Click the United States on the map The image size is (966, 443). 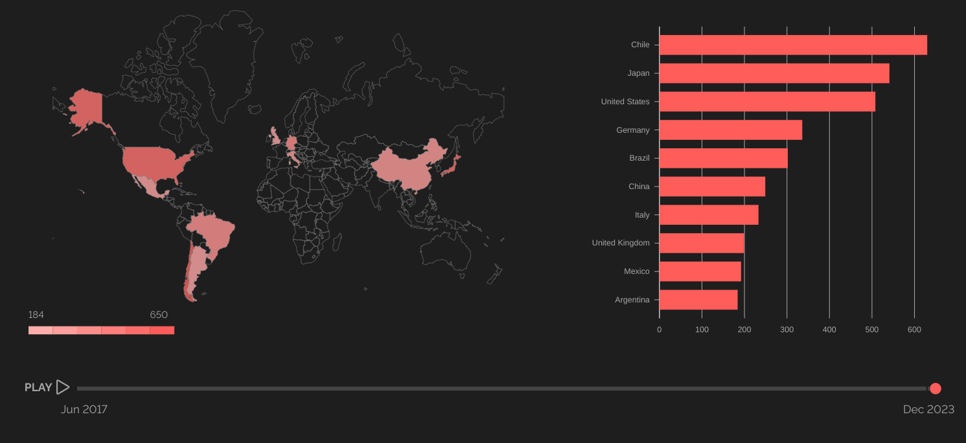[x=155, y=162]
